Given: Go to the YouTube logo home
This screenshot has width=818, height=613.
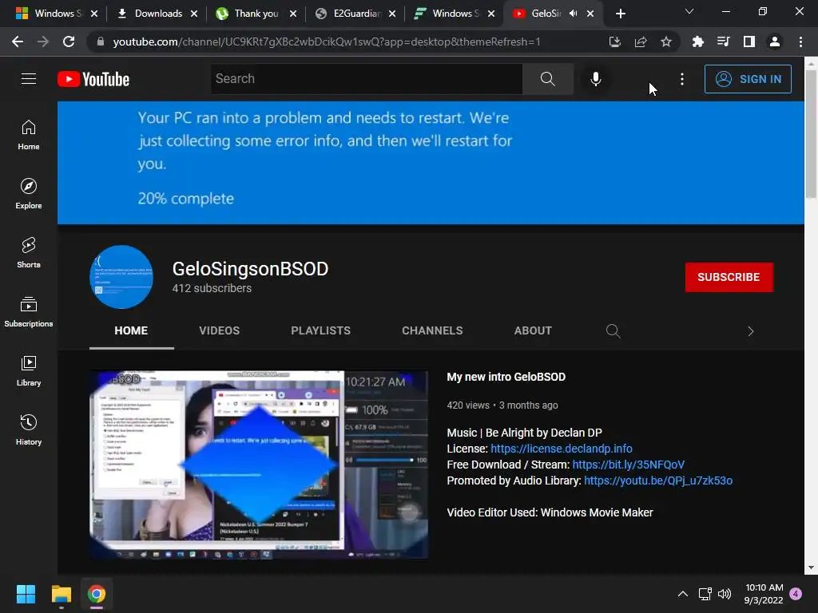Looking at the screenshot, I should 93,79.
